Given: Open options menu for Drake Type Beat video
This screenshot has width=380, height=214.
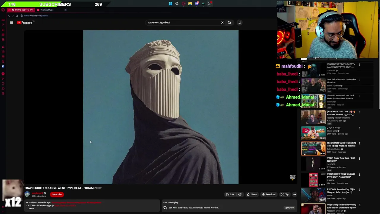Looking at the screenshot, I should coord(359,159).
